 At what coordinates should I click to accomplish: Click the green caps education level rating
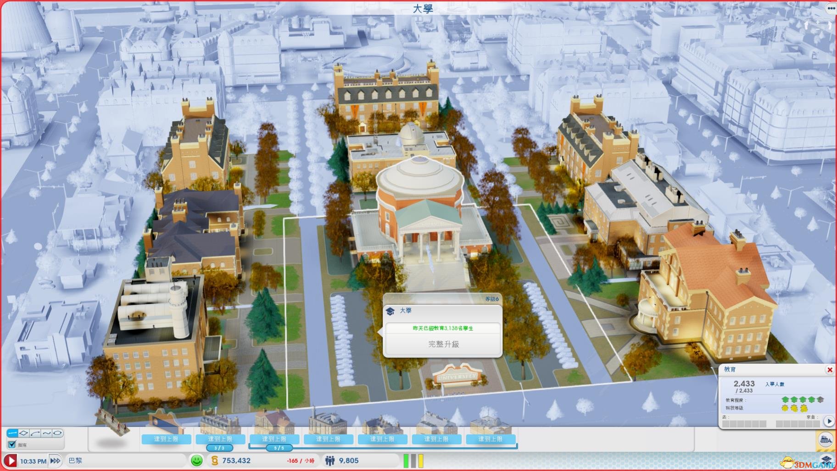(x=803, y=400)
